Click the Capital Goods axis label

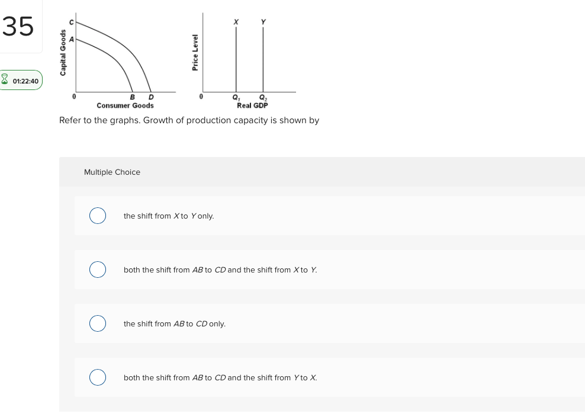click(x=63, y=53)
